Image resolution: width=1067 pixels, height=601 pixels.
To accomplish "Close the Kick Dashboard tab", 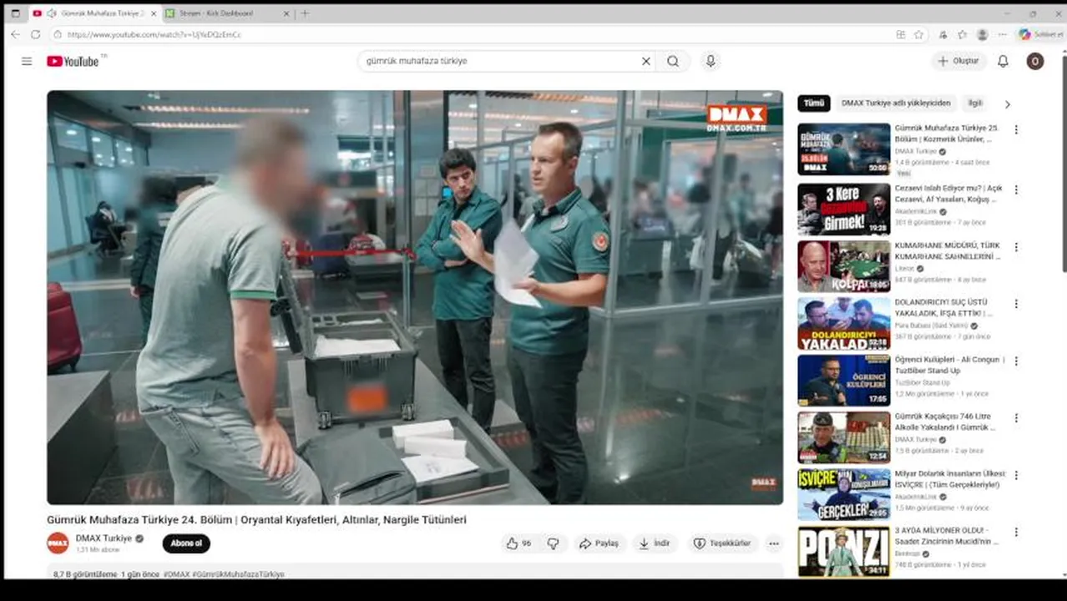I will (x=286, y=13).
